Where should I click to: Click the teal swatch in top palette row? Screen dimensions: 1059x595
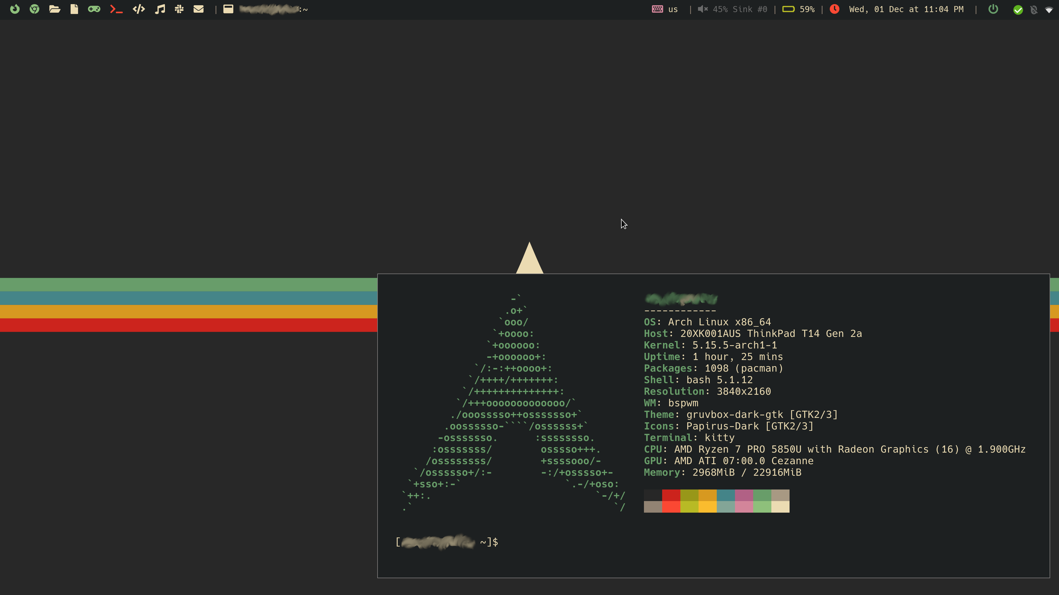[x=726, y=495]
